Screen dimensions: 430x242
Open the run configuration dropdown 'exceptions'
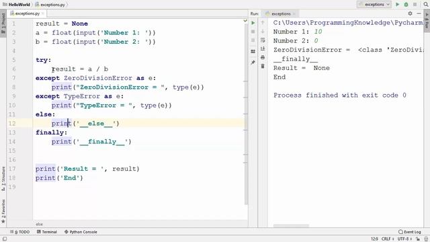point(374,5)
